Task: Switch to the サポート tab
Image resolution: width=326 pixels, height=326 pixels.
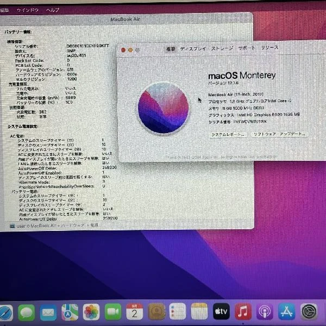Action: 247,48
